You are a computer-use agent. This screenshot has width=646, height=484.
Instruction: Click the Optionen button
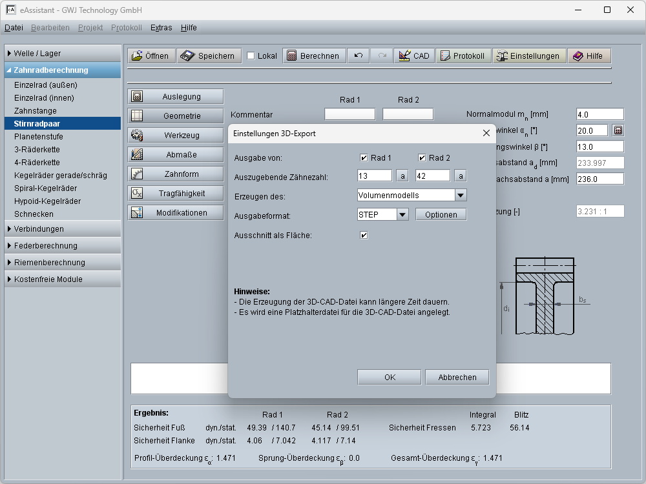coord(441,215)
